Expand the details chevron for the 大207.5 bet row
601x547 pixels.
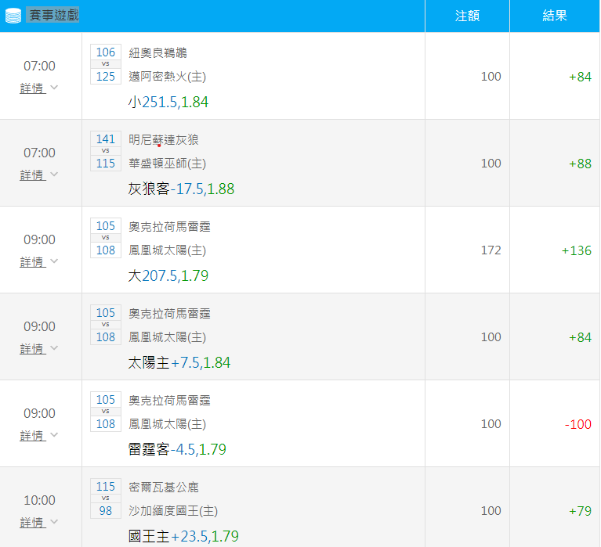pyautogui.click(x=54, y=261)
